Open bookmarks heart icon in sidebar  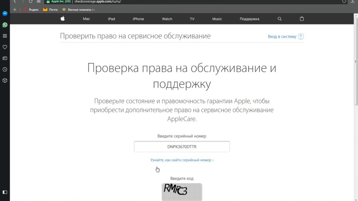pos(5,47)
